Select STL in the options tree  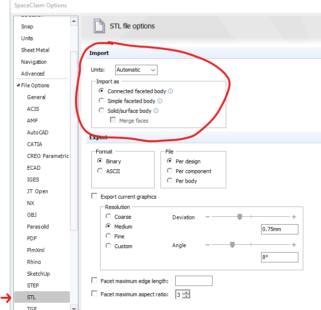42,297
